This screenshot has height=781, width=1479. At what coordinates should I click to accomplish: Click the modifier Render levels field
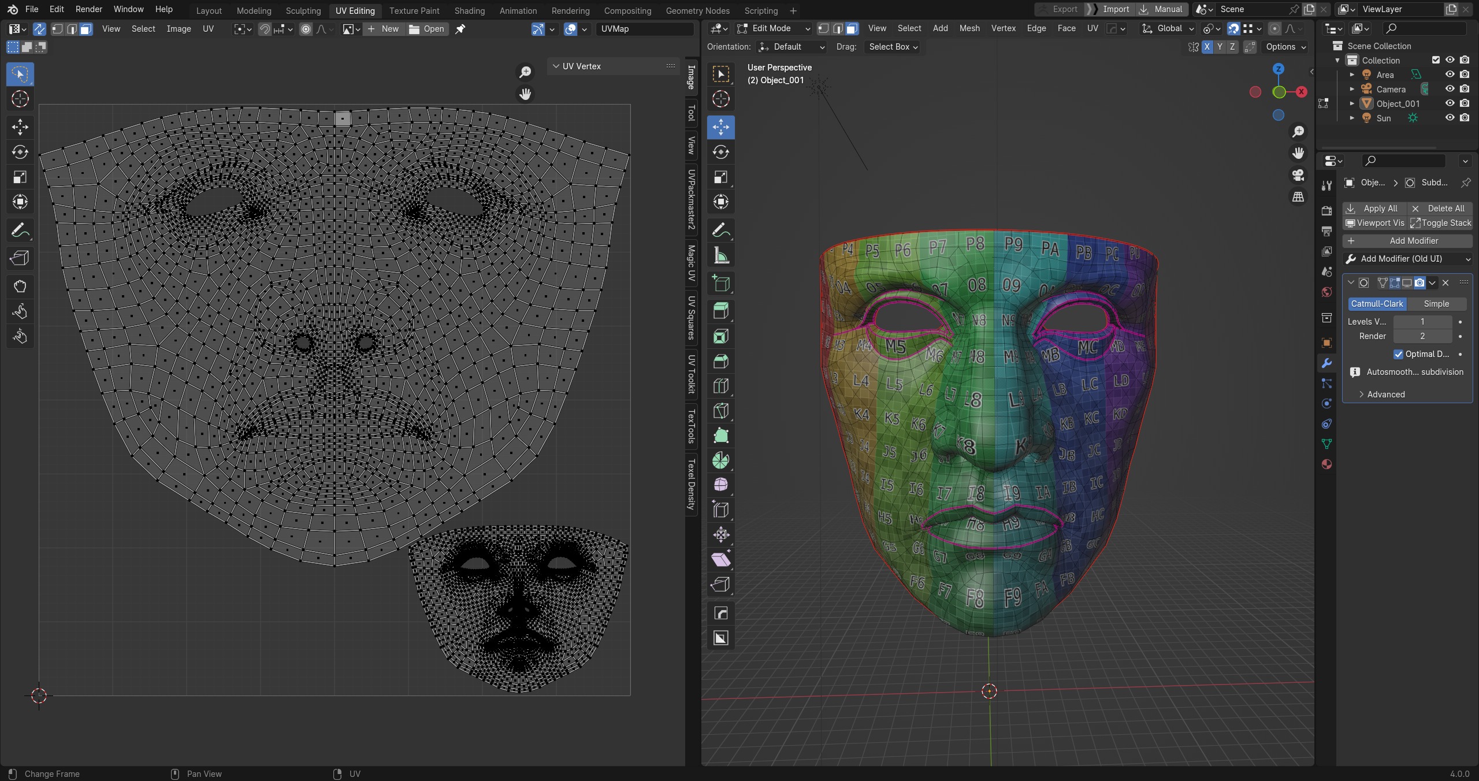(x=1422, y=336)
